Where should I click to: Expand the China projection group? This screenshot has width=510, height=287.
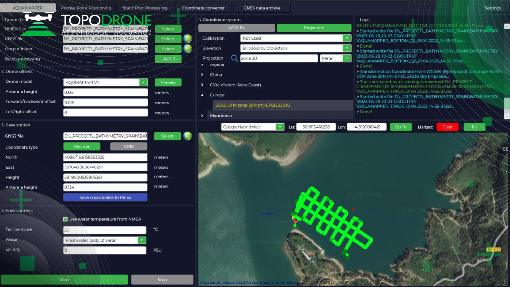tap(202, 75)
